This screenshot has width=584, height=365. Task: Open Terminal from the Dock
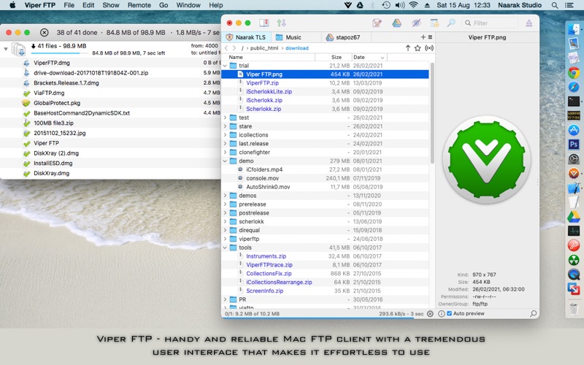point(574,101)
